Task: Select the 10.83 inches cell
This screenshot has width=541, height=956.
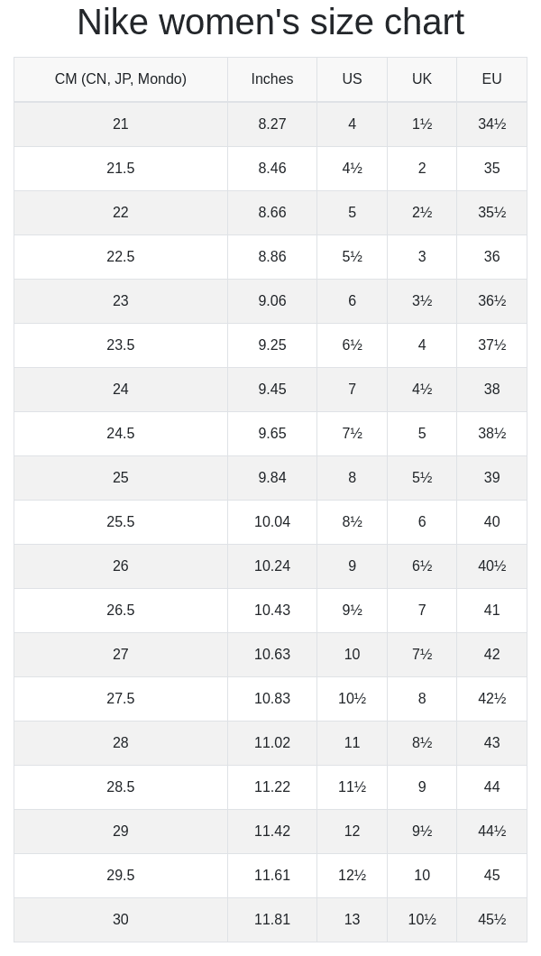Action: [x=272, y=699]
